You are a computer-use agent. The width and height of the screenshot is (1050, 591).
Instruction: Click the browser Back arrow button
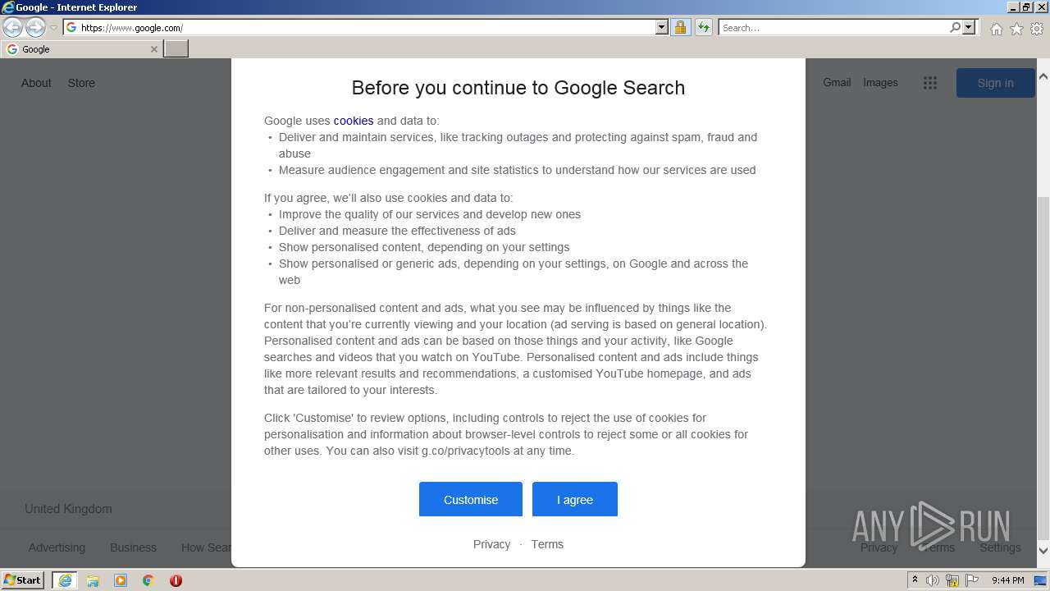click(13, 28)
